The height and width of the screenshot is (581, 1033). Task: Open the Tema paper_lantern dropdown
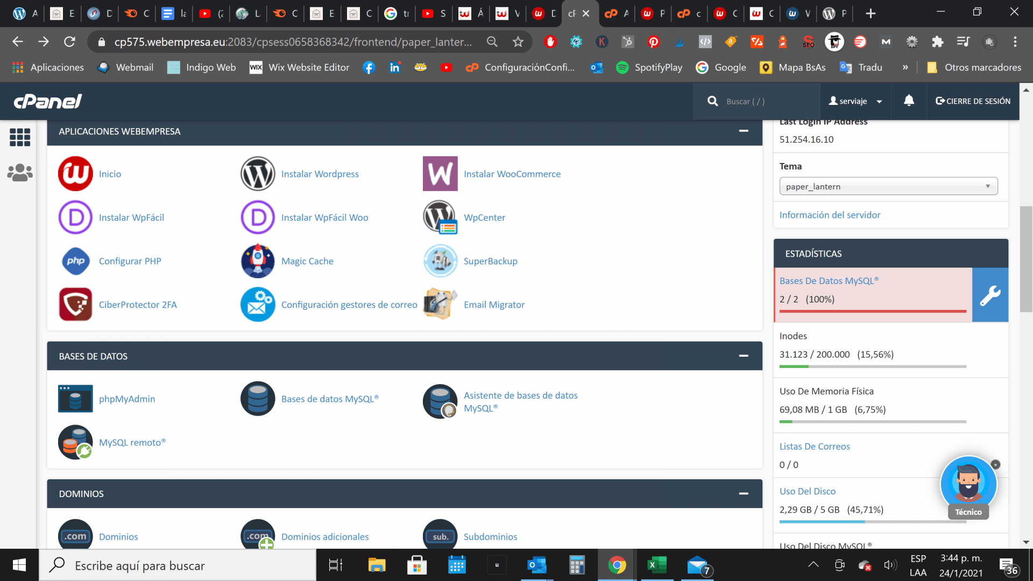[888, 186]
